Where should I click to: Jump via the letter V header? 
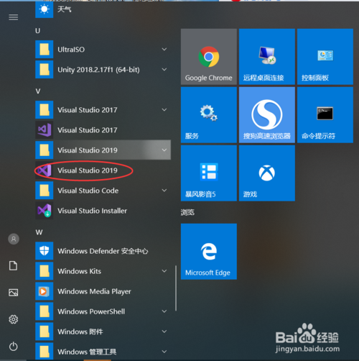pyautogui.click(x=38, y=91)
